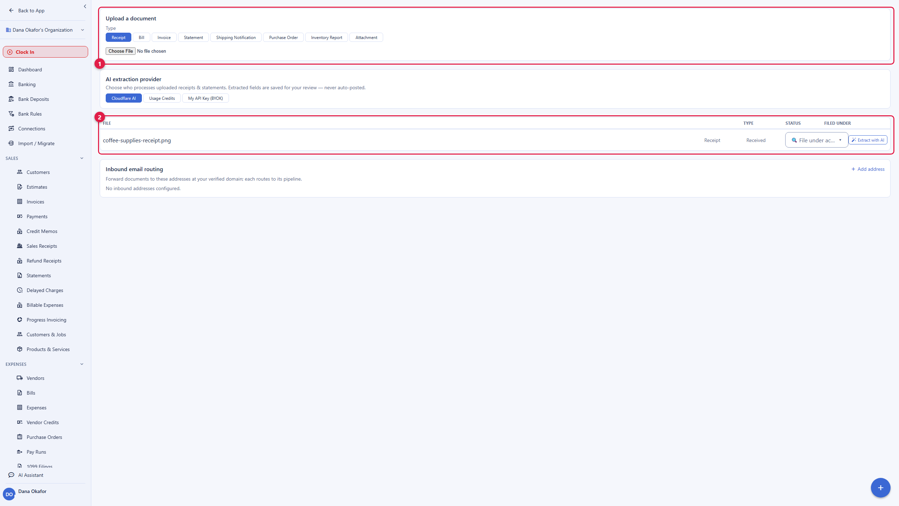Click the Banking building icon
Screen dimensions: 899x506
point(11,84)
